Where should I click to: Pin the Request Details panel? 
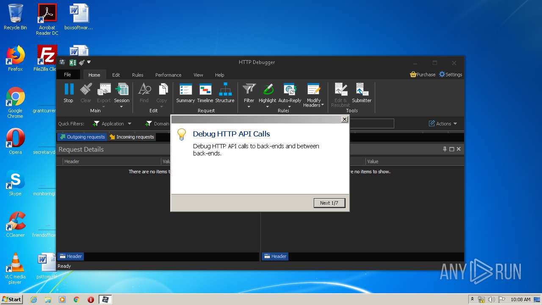[x=445, y=149]
